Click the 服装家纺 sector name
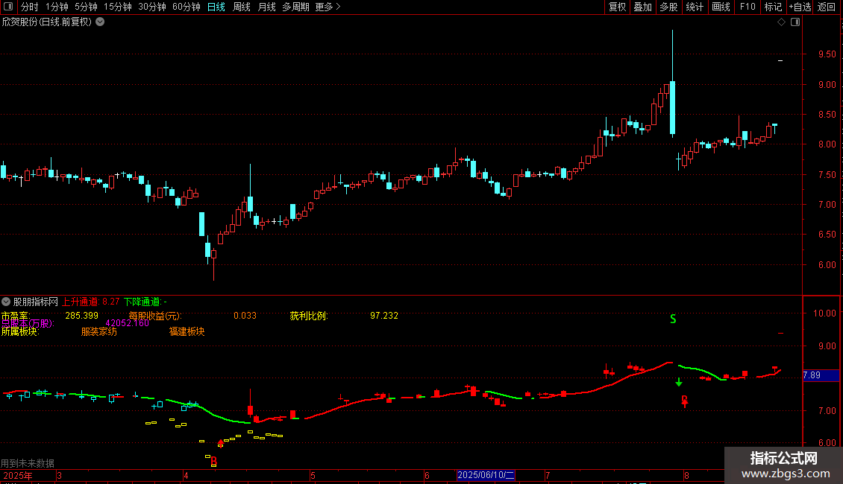Image resolution: width=843 pixels, height=484 pixels. click(99, 331)
